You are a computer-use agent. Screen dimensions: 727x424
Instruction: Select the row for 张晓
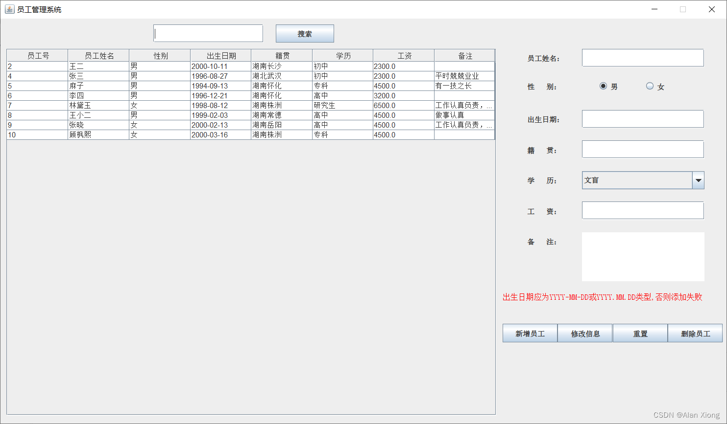(251, 125)
